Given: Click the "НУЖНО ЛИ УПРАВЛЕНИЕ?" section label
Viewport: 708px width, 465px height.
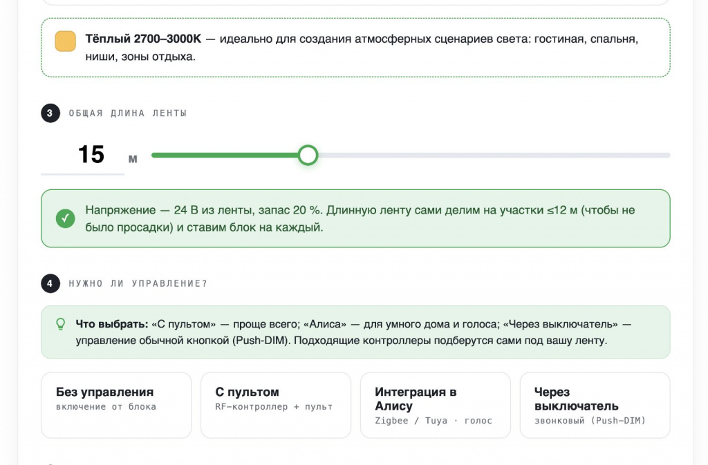Looking at the screenshot, I should tap(138, 284).
